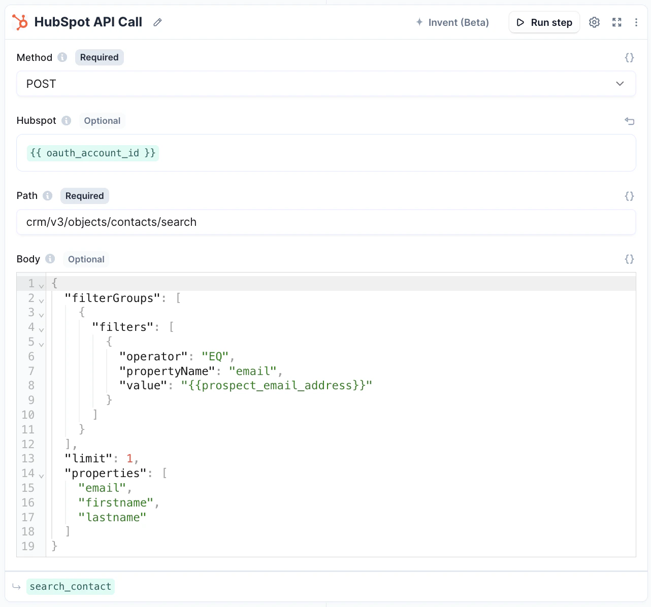Click the output arrow icon beside search_contact

17,587
